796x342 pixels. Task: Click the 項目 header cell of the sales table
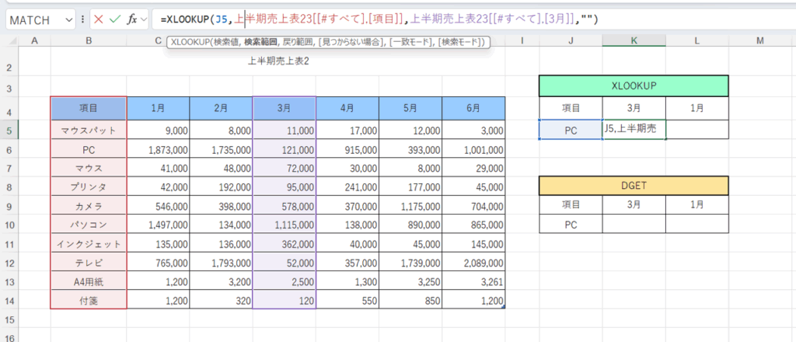pyautogui.click(x=89, y=108)
